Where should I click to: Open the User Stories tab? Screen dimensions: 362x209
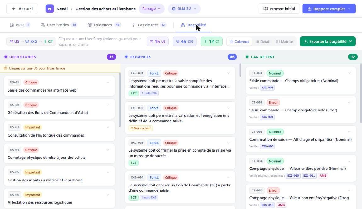click(x=59, y=25)
